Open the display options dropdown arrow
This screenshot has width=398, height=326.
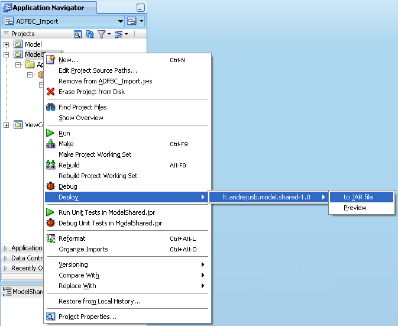click(126, 34)
